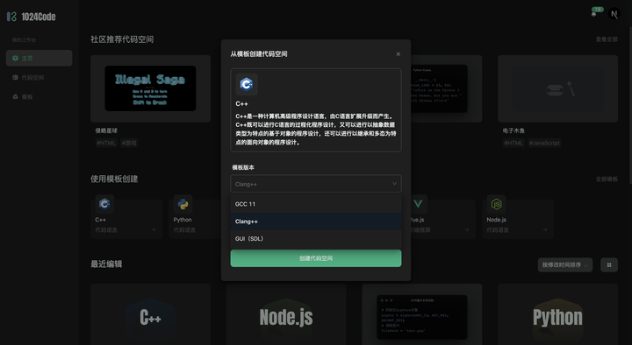Choose the GCC 11 option
This screenshot has height=345, width=632.
(316, 204)
